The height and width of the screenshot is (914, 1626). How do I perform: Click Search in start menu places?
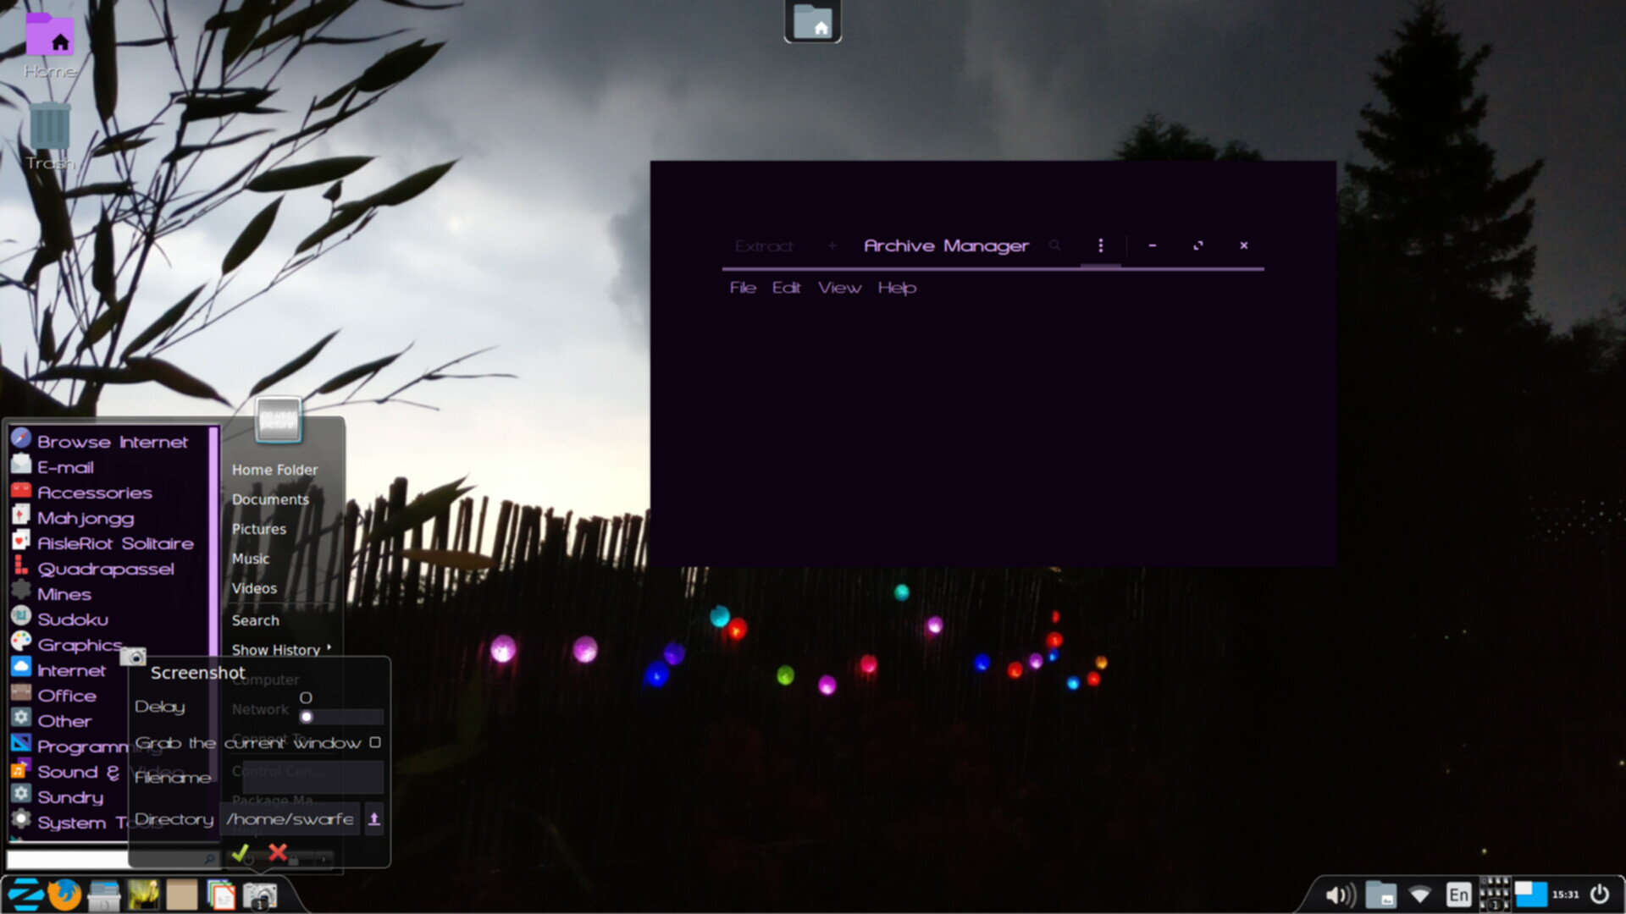point(255,620)
